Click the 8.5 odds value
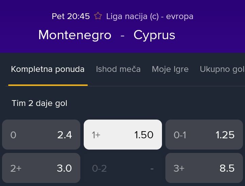The width and height of the screenshot is (245, 186). [x=227, y=168]
